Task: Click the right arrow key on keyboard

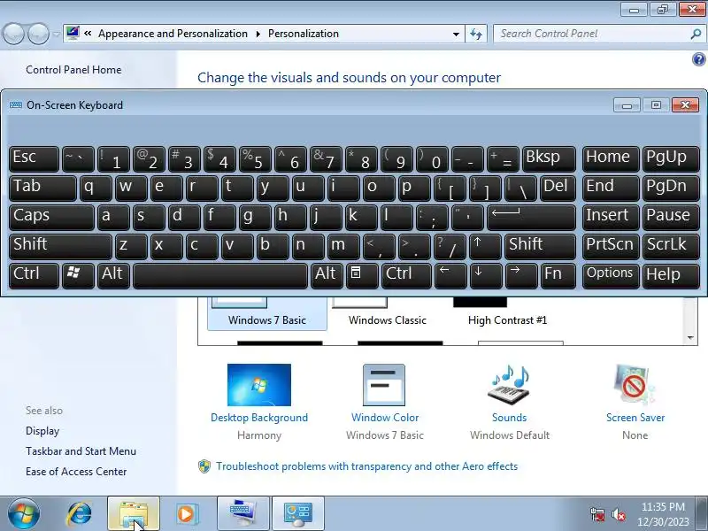Action: click(520, 276)
